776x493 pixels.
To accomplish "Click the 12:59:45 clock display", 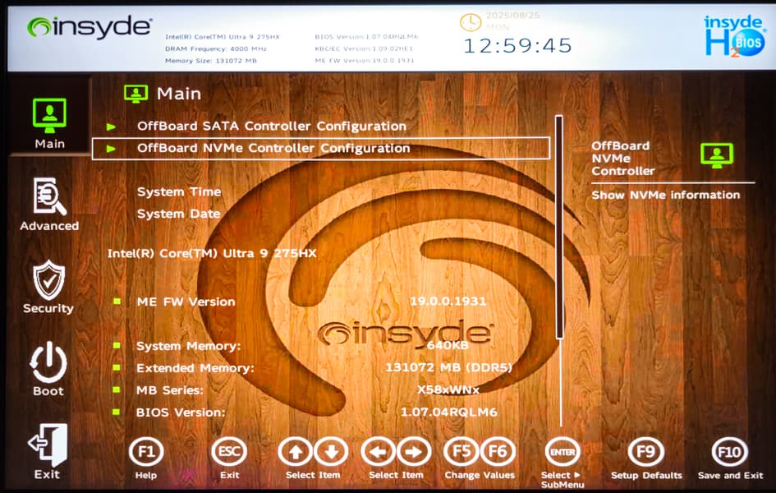I will pyautogui.click(x=517, y=46).
